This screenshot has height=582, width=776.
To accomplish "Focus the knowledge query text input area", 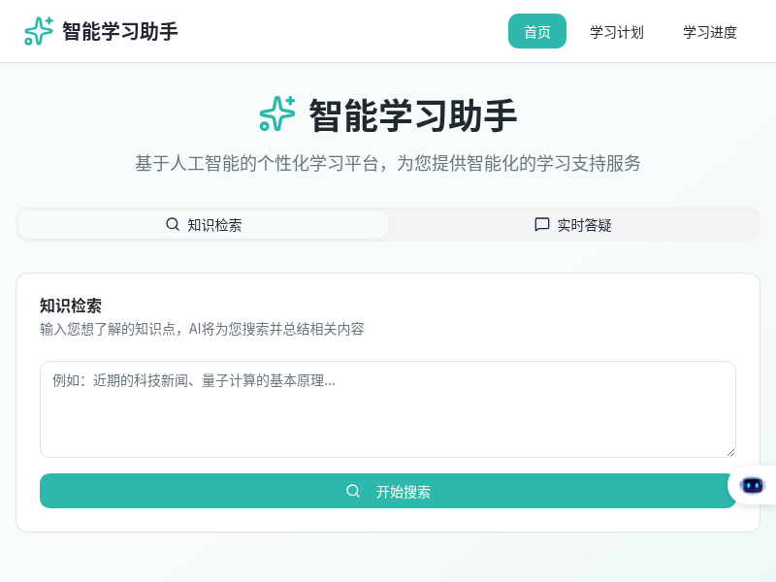I will pos(388,407).
